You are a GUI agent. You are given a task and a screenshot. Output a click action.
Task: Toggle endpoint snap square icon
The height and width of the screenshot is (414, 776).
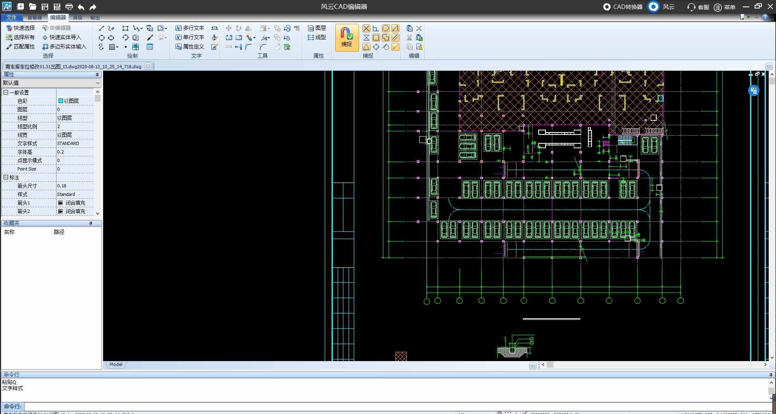376,38
